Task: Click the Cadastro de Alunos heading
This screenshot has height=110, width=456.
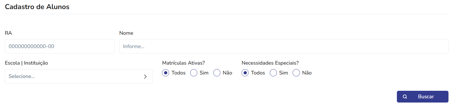Action: point(37,7)
